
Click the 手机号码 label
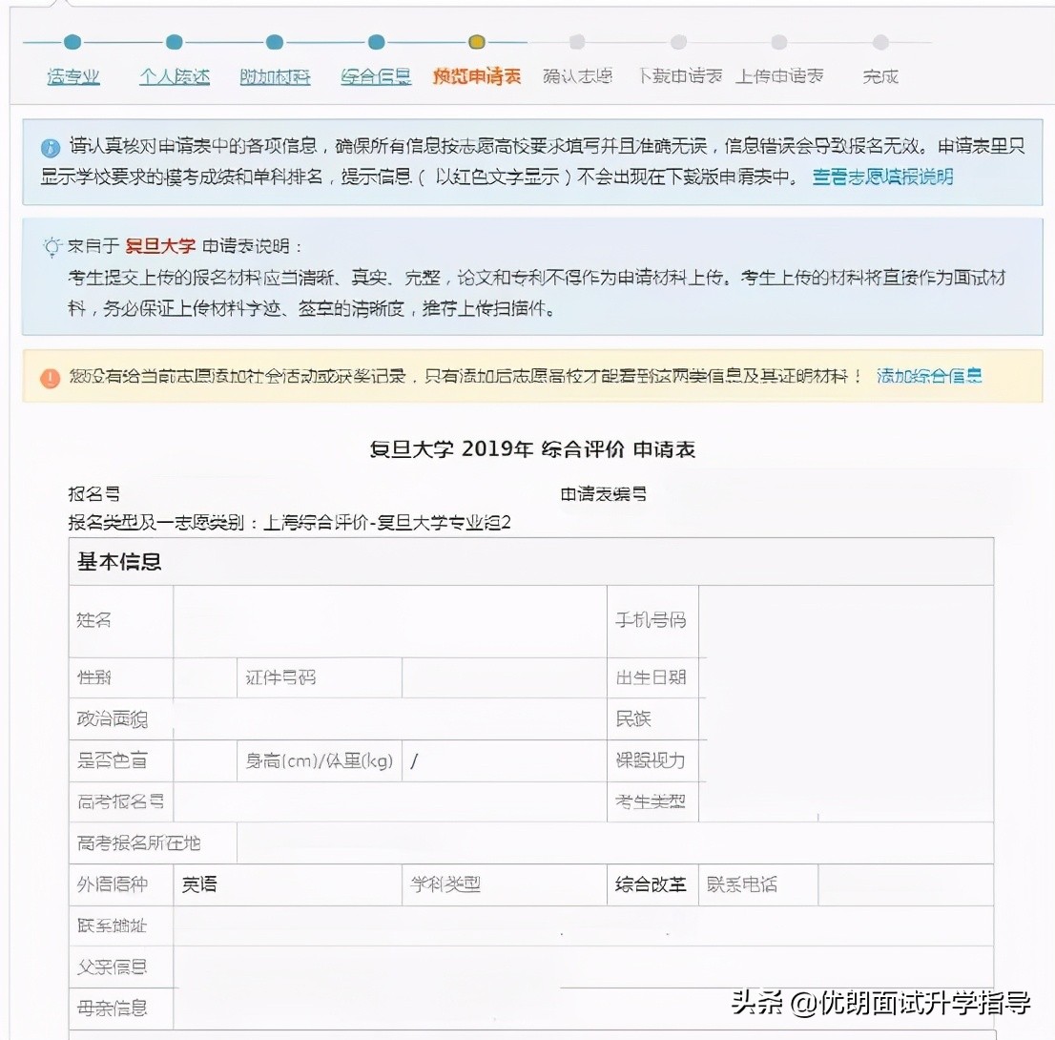651,620
